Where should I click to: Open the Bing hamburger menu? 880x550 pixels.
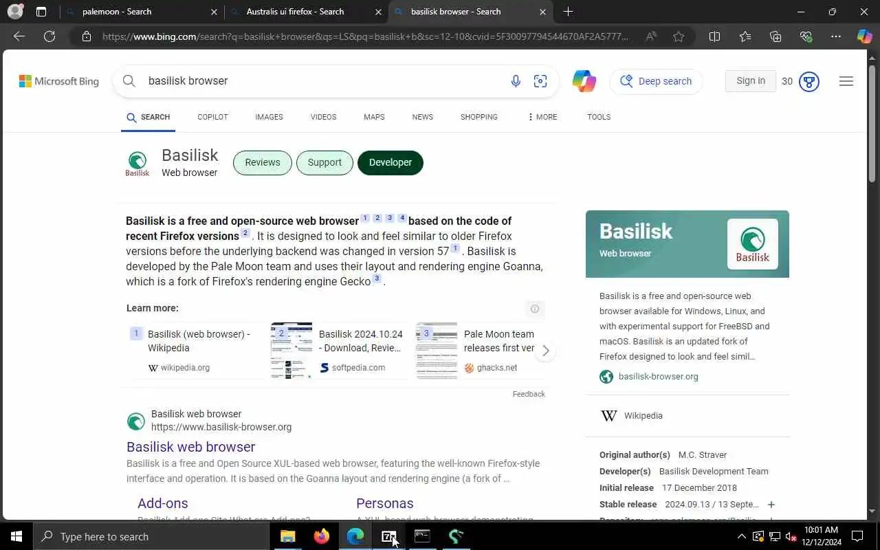pos(846,81)
